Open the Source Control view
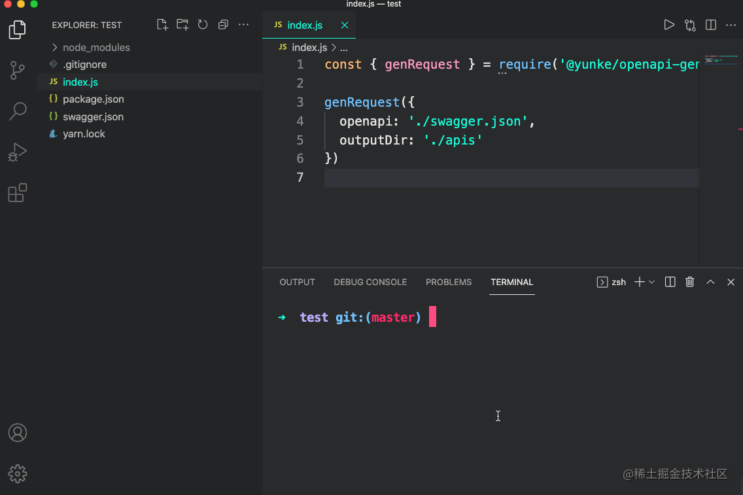Viewport: 743px width, 495px height. pyautogui.click(x=18, y=70)
